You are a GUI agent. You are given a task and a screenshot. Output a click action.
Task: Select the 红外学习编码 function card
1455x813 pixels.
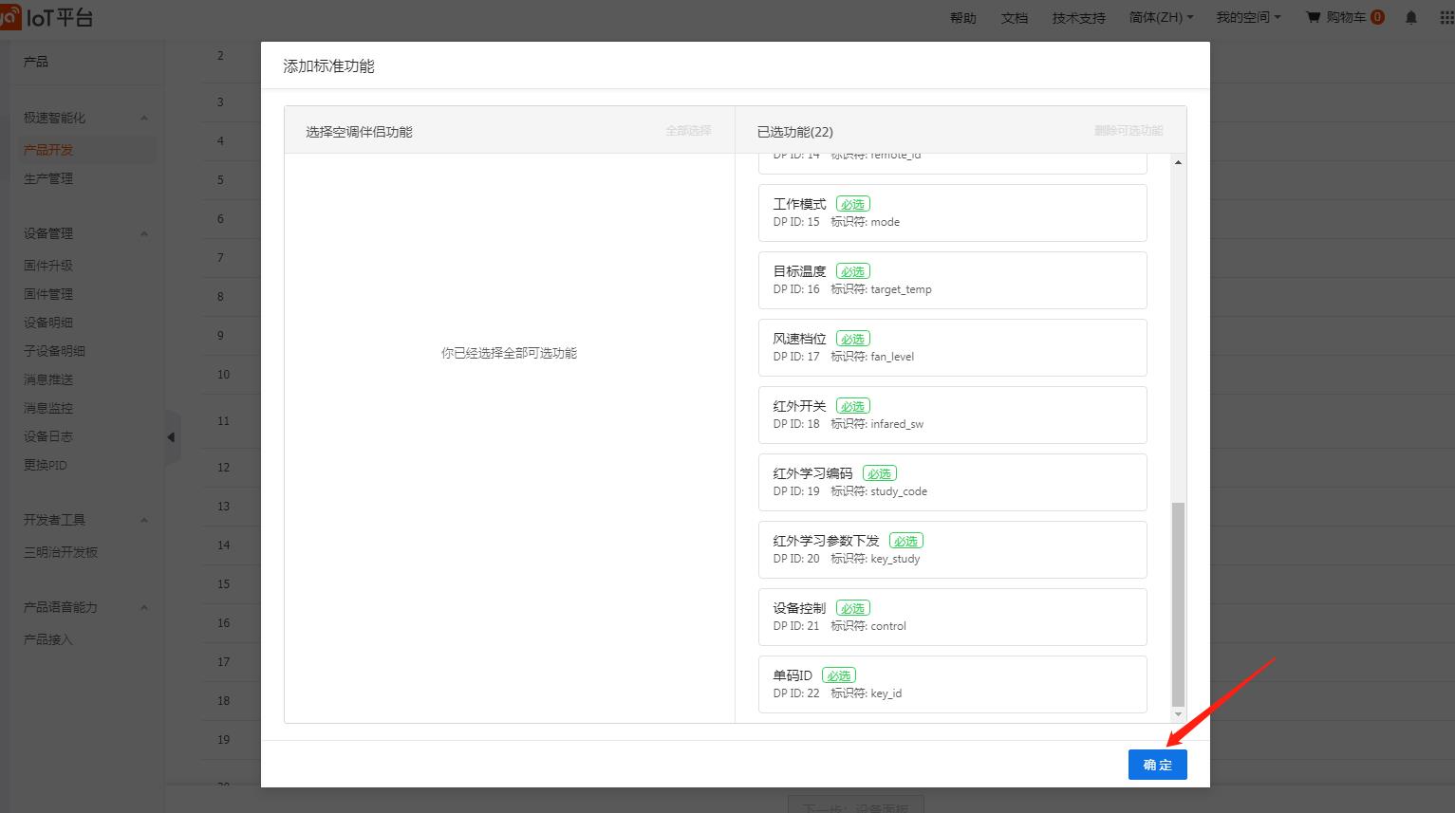(952, 482)
